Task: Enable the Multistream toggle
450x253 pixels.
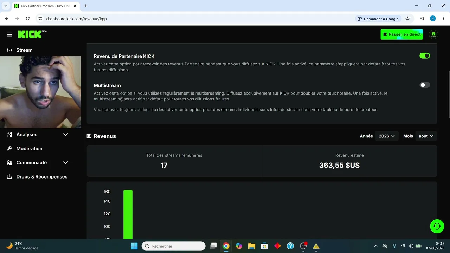Action: pos(425,85)
